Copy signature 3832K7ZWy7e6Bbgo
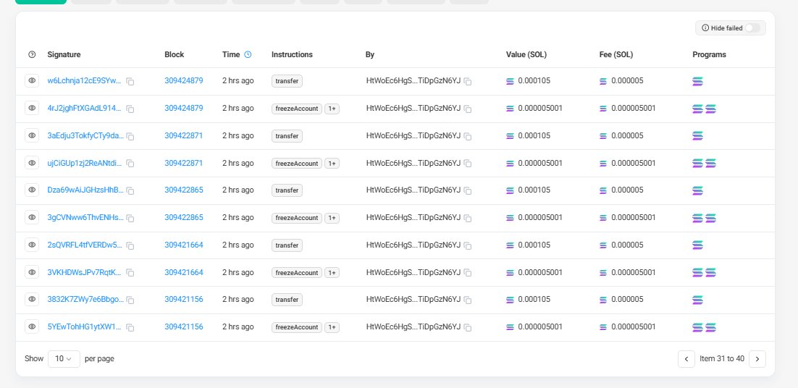Image resolution: width=798 pixels, height=388 pixels. click(x=130, y=300)
